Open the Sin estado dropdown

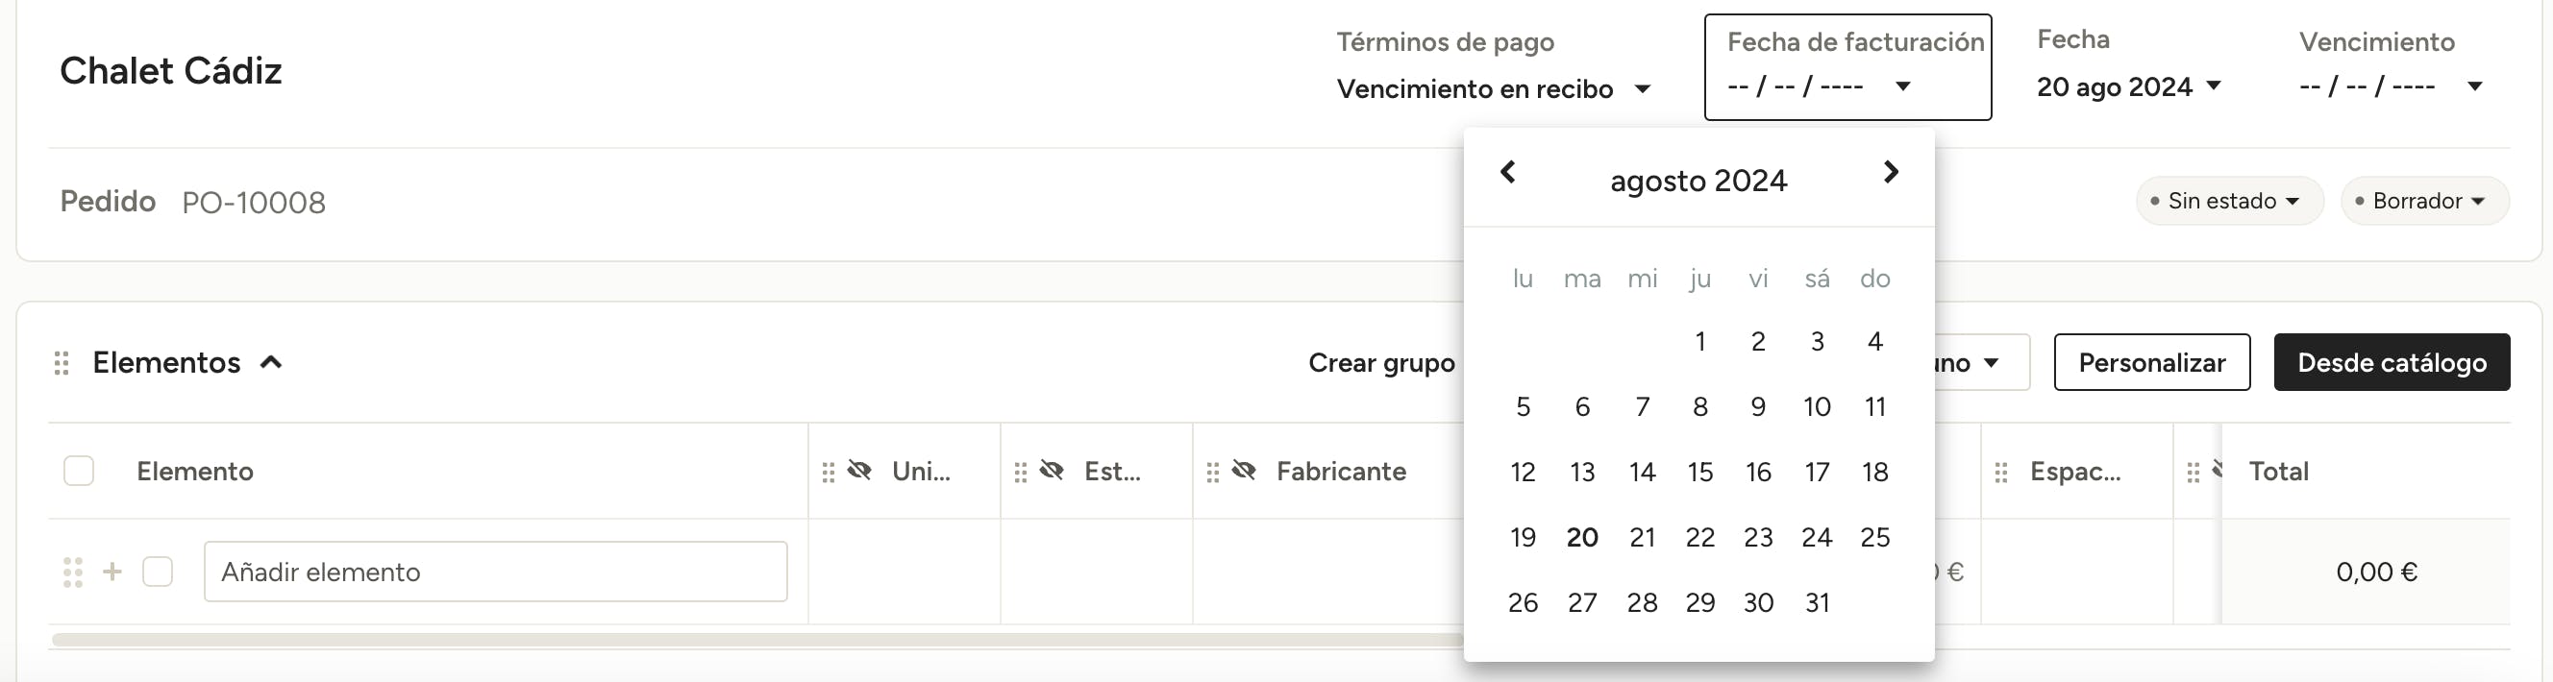[x=2229, y=201]
